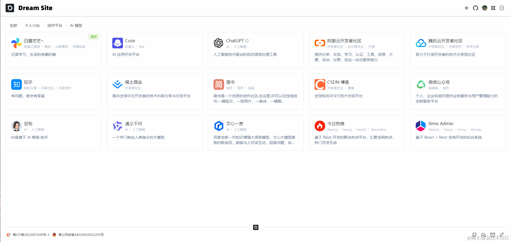This screenshot has width=511, height=242.
Task: Click the 简书 red logo
Action: [x=219, y=84]
